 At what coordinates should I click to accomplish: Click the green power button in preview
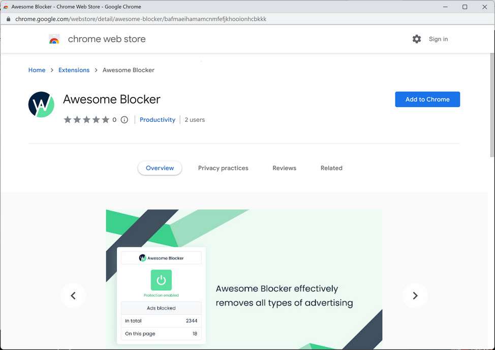tap(161, 280)
